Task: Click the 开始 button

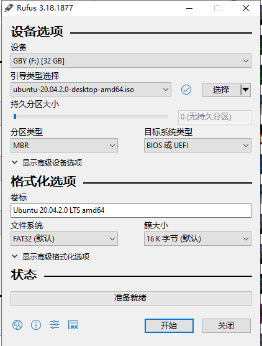Action: pyautogui.click(x=169, y=325)
